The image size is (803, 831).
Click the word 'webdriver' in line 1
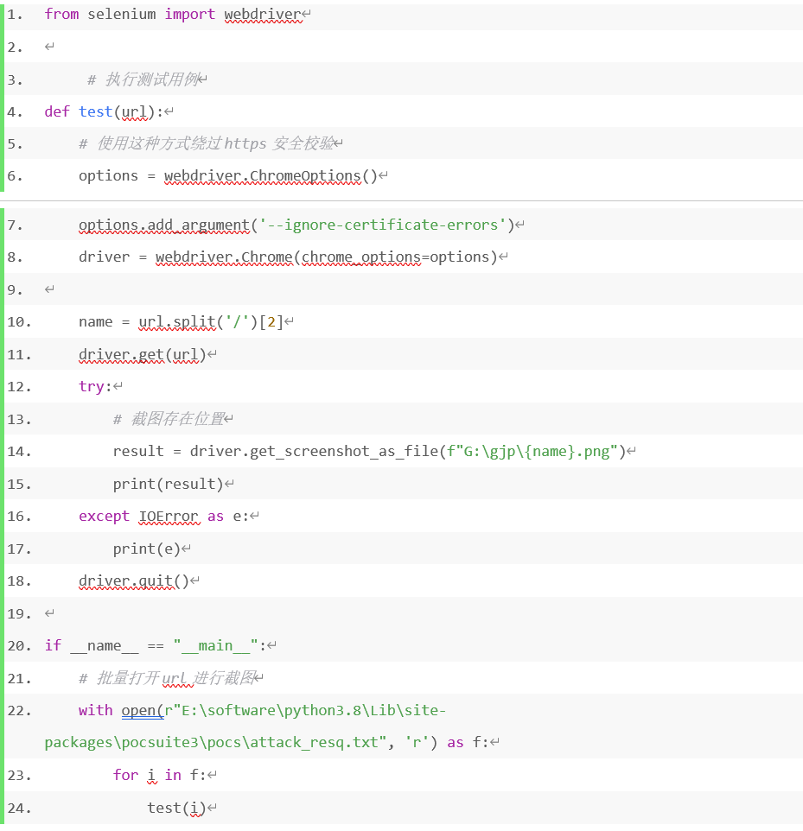[x=263, y=15]
